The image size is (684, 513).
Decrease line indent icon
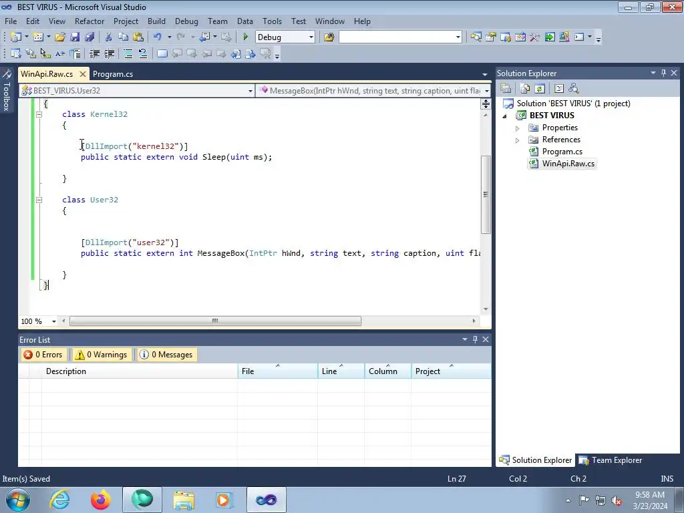[94, 53]
